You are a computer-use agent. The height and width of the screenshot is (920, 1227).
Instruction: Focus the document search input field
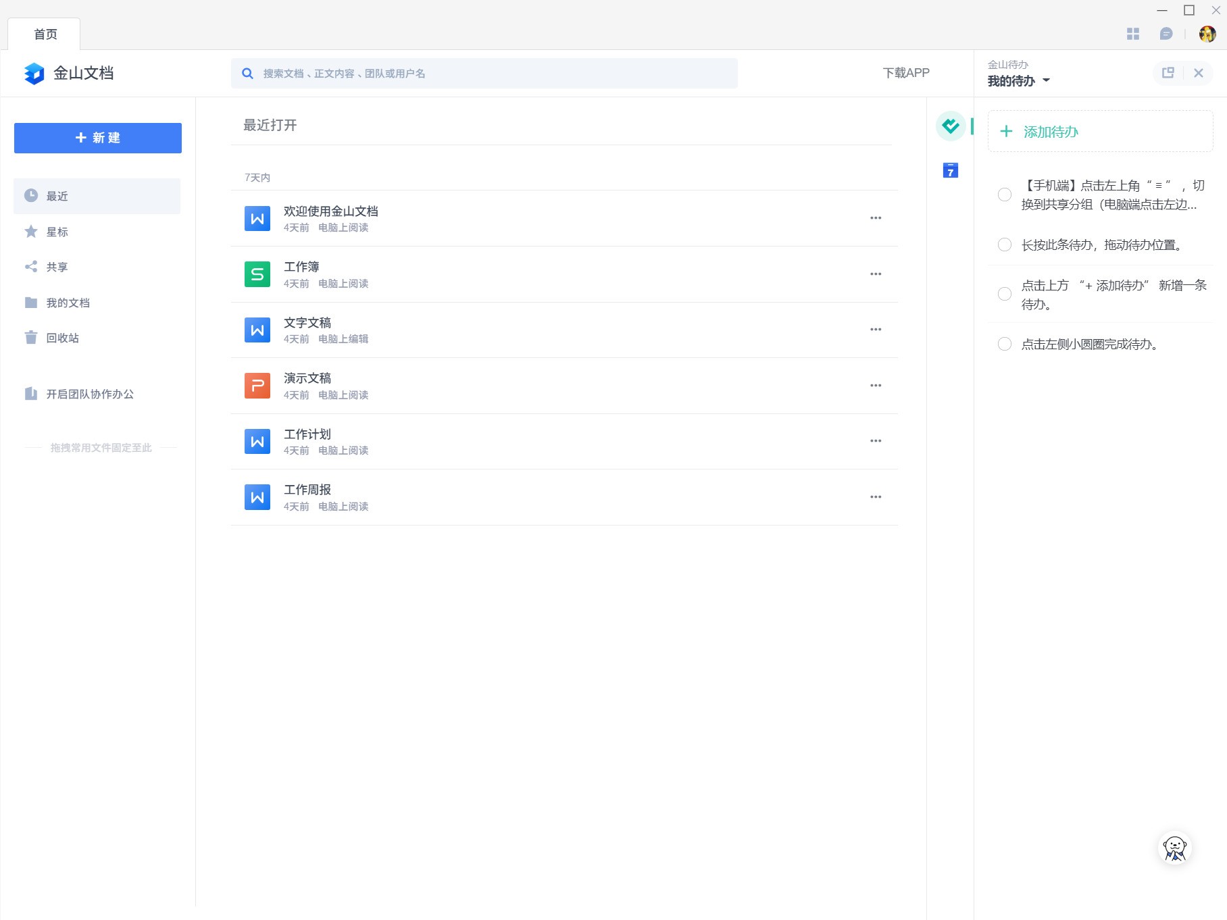(484, 73)
